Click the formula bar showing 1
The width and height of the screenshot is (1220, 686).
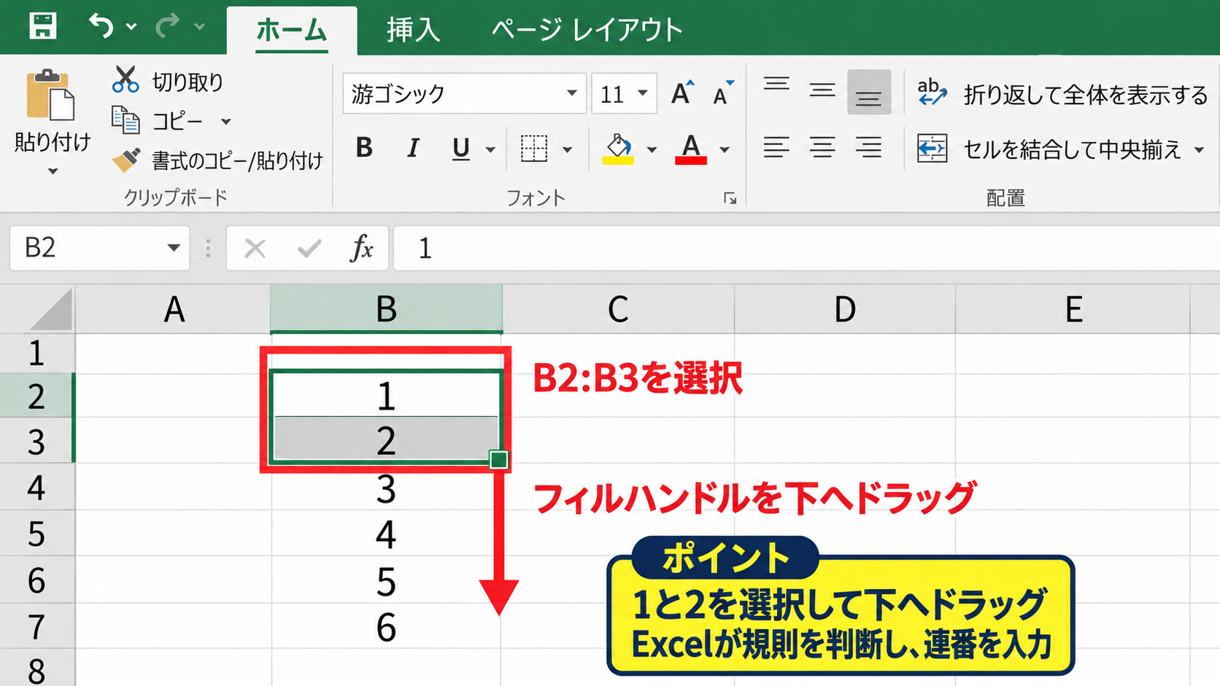pyautogui.click(x=806, y=249)
